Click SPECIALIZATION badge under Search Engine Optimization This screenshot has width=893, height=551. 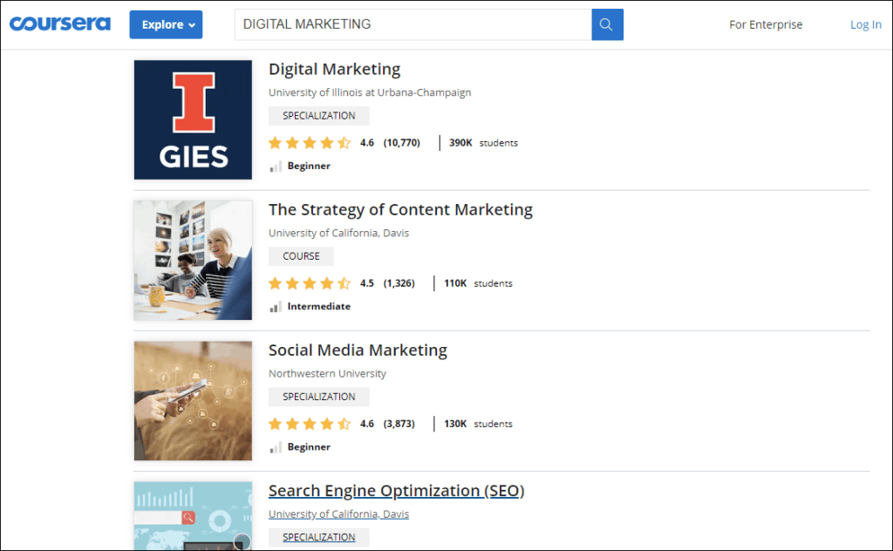pyautogui.click(x=319, y=537)
